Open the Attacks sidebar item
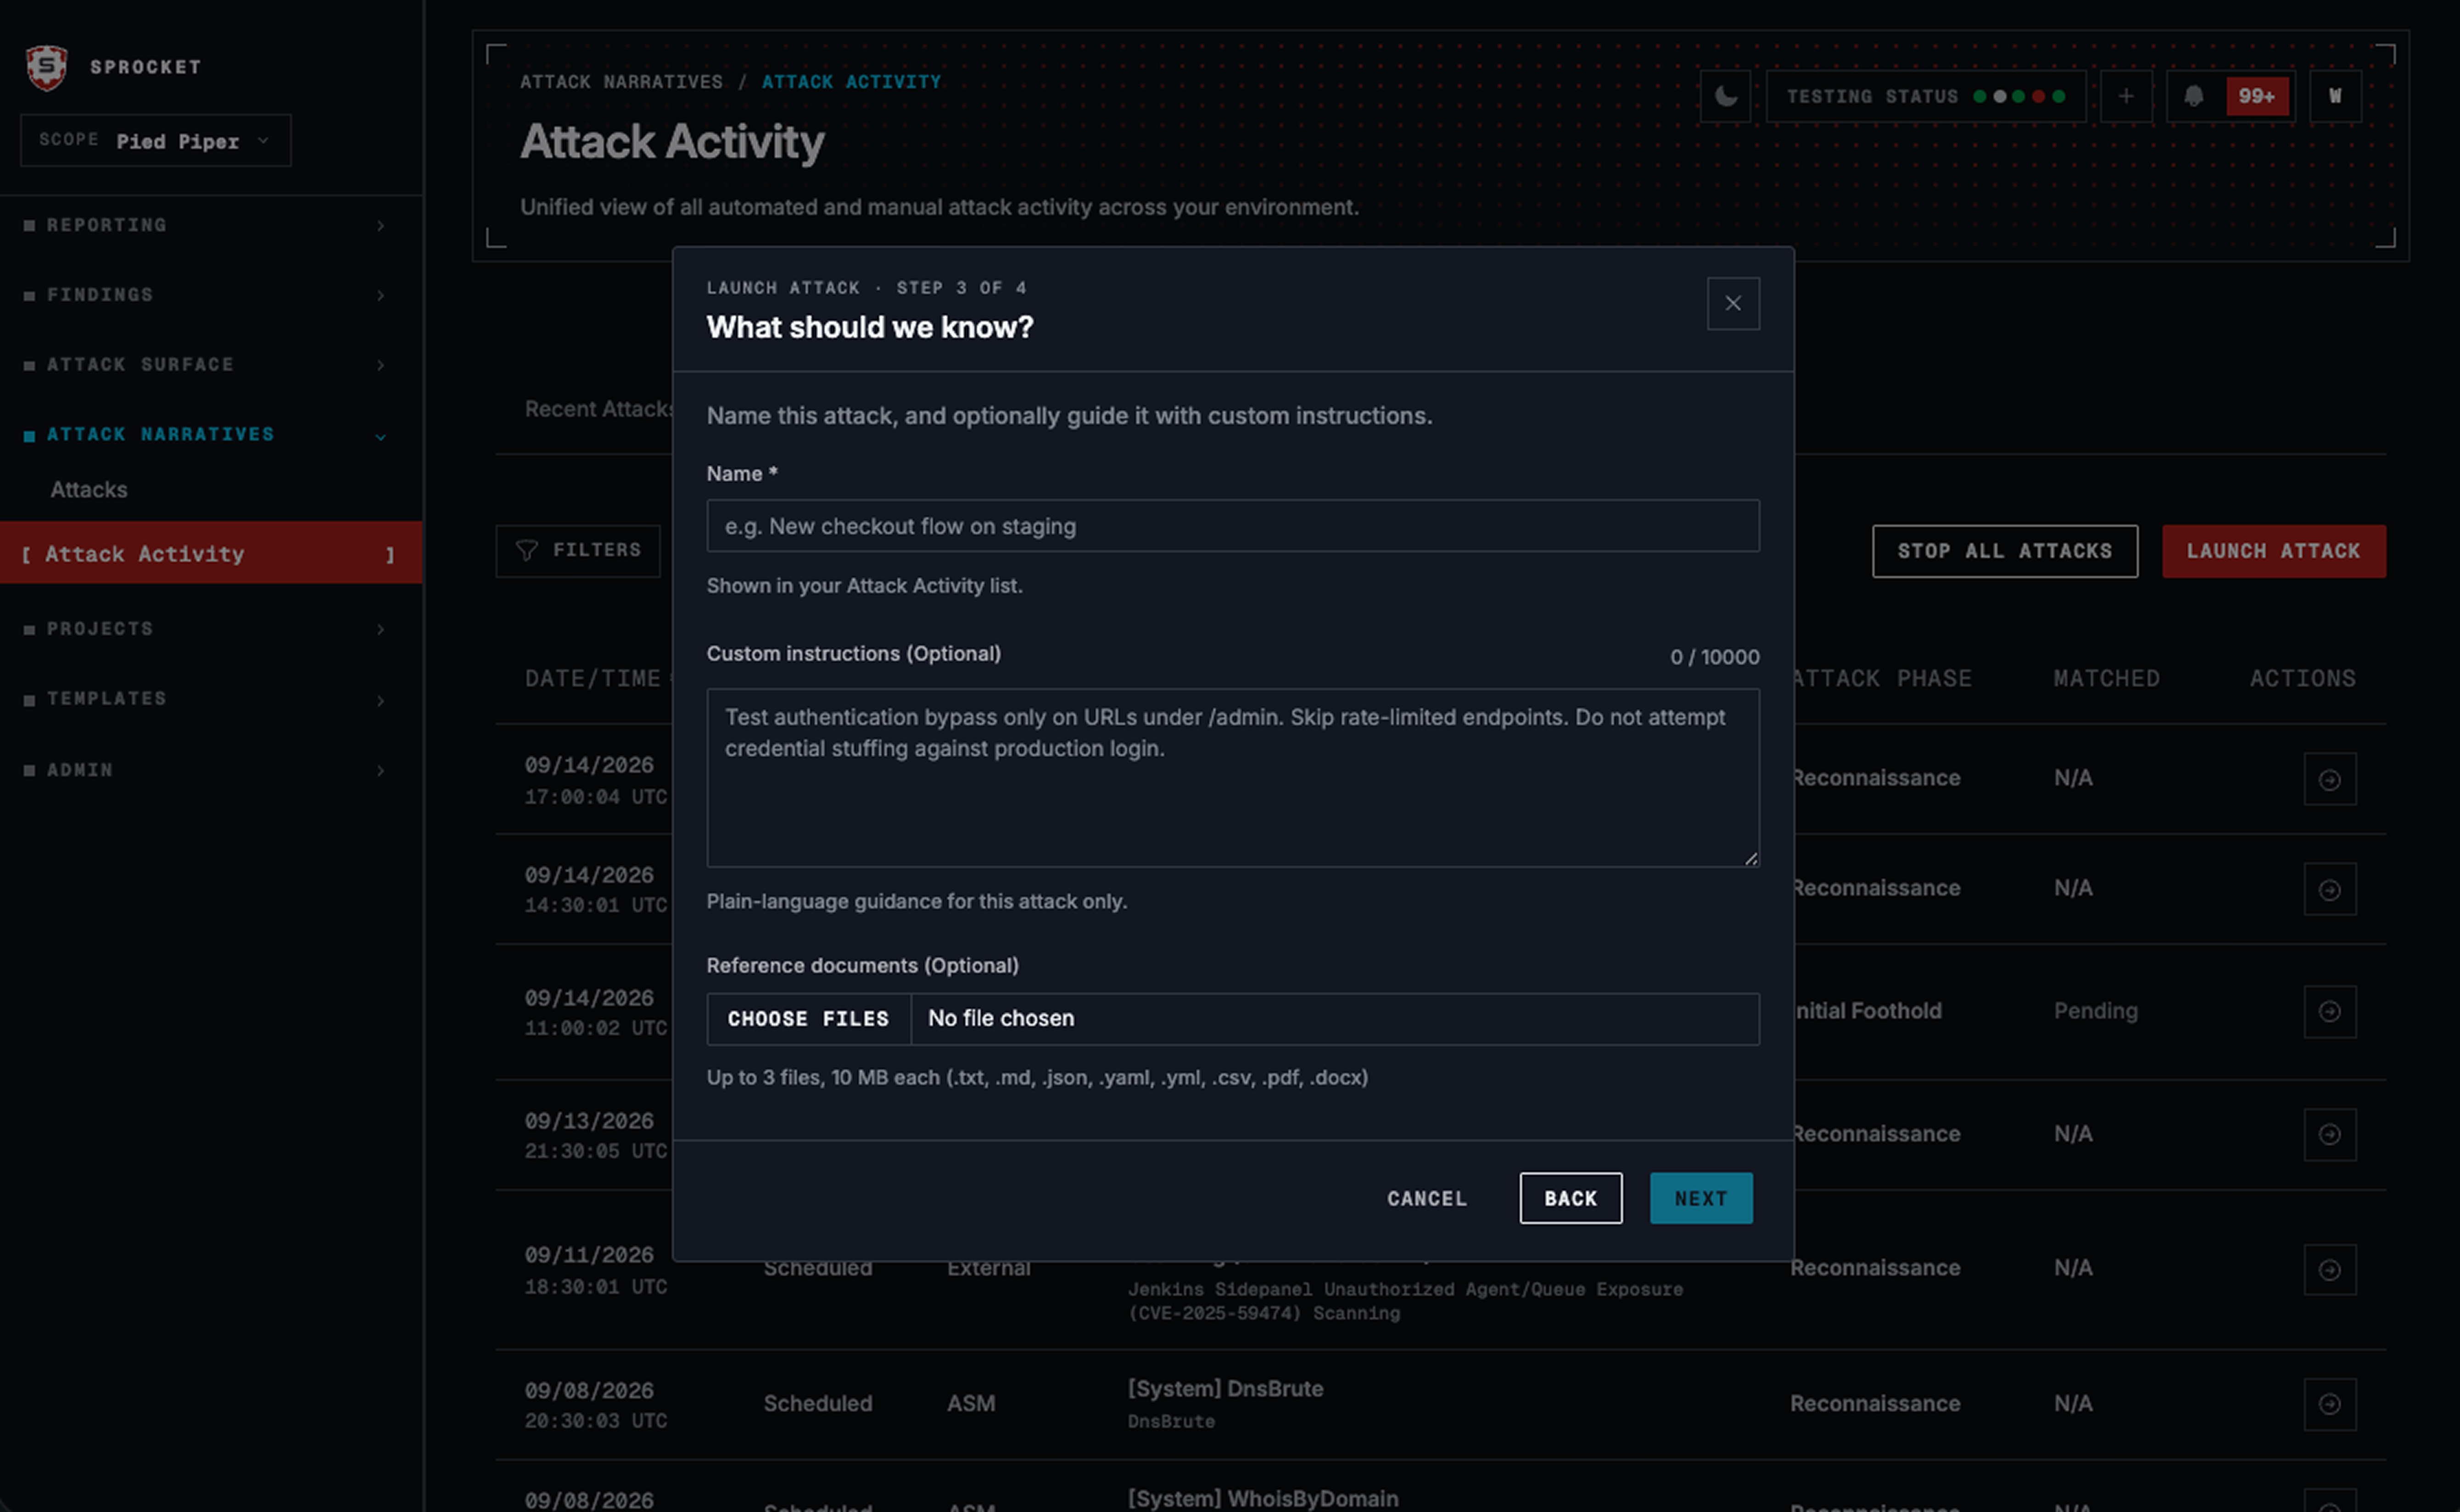Image resolution: width=2460 pixels, height=1512 pixels. 89,490
